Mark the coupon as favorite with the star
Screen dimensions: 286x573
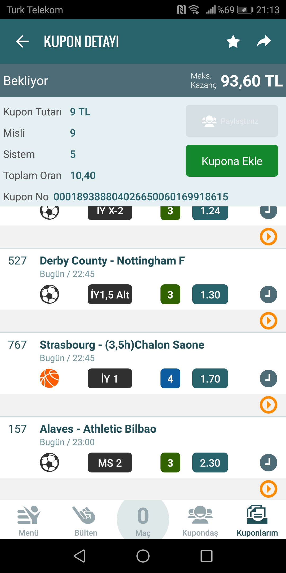(x=233, y=41)
